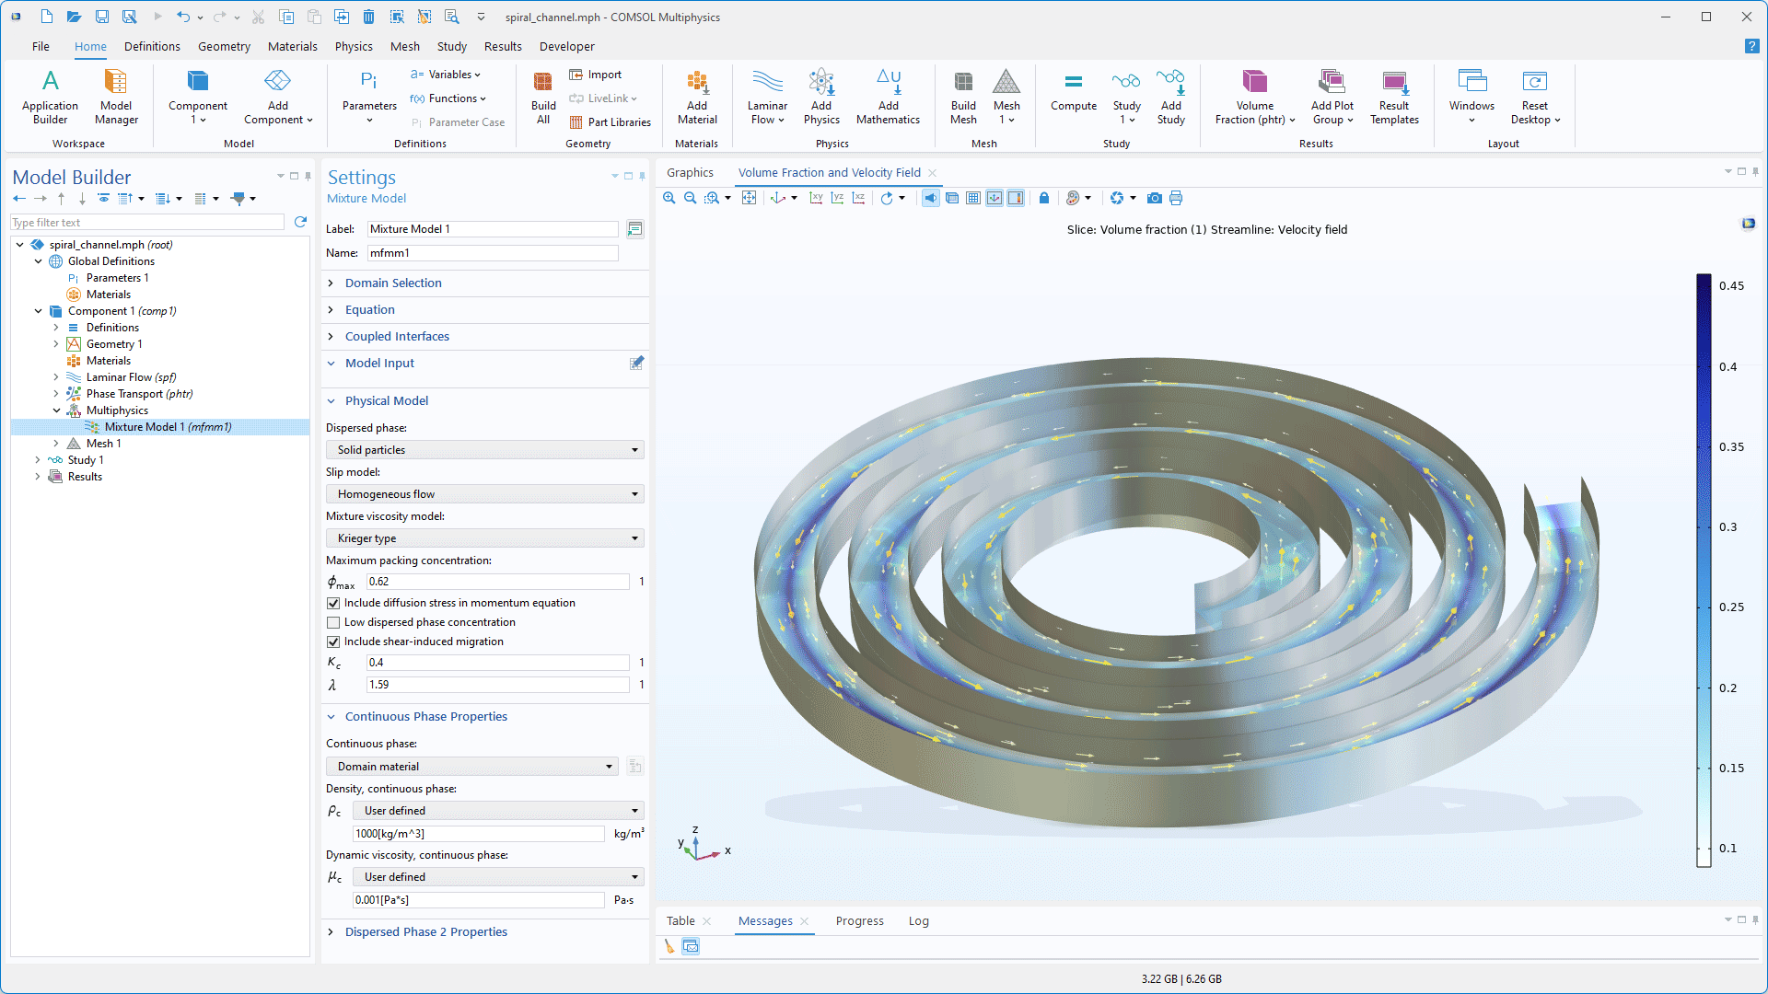Click Build All geometry icon
Screen dimensions: 1768x994
click(543, 96)
